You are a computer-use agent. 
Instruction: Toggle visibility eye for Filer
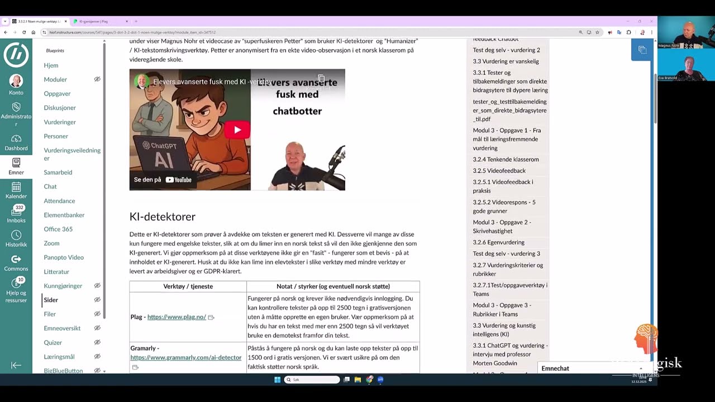[97, 314]
